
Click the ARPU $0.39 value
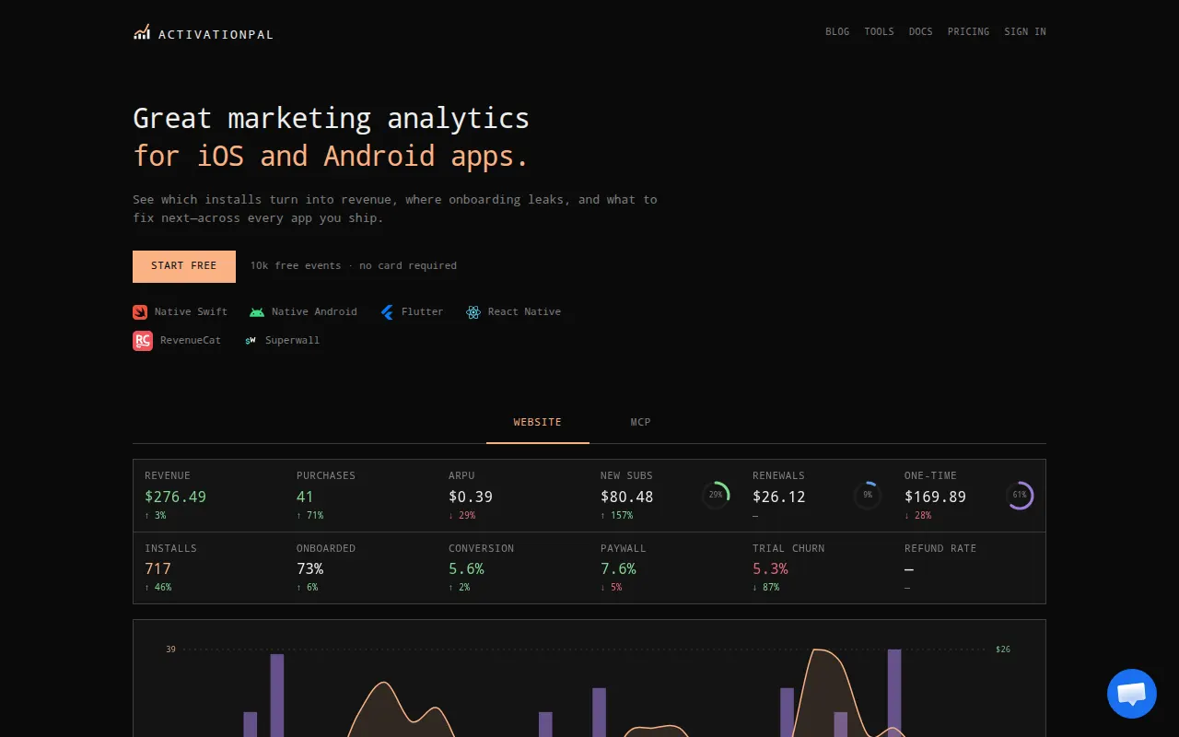tap(471, 497)
